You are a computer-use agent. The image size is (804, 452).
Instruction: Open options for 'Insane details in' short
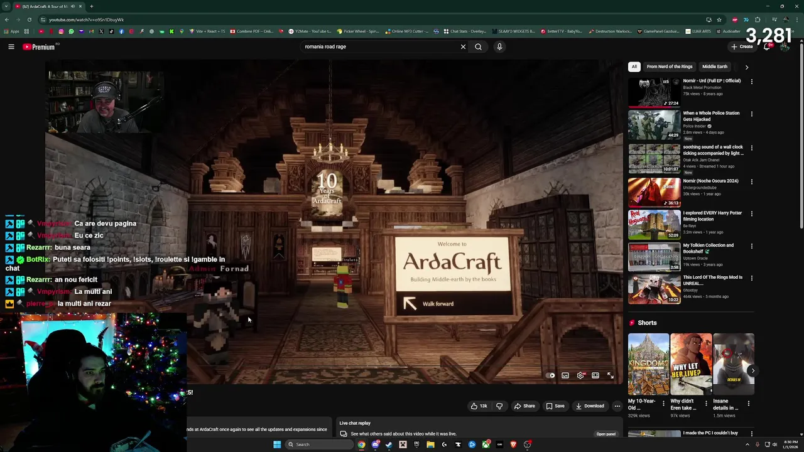click(748, 403)
